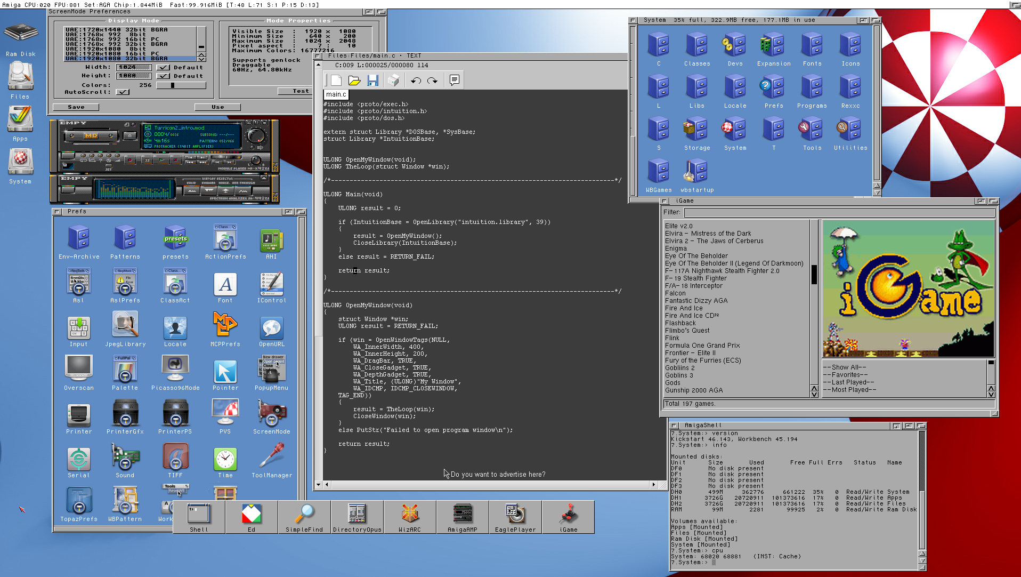Open the Apps desktop drive icon
1021x577 pixels.
pos(20,123)
